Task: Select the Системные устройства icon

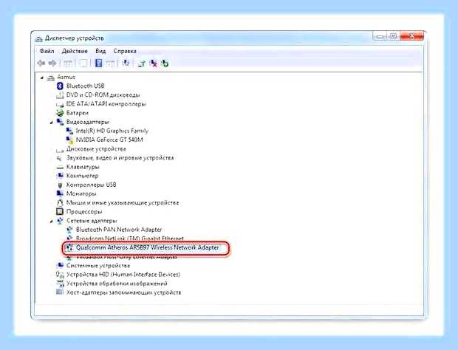Action: point(60,265)
